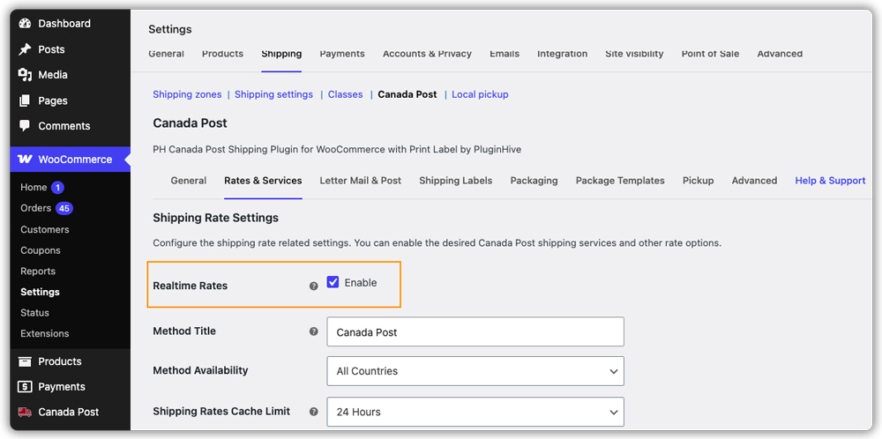
Task: Open the Classes link
Action: pyautogui.click(x=346, y=94)
